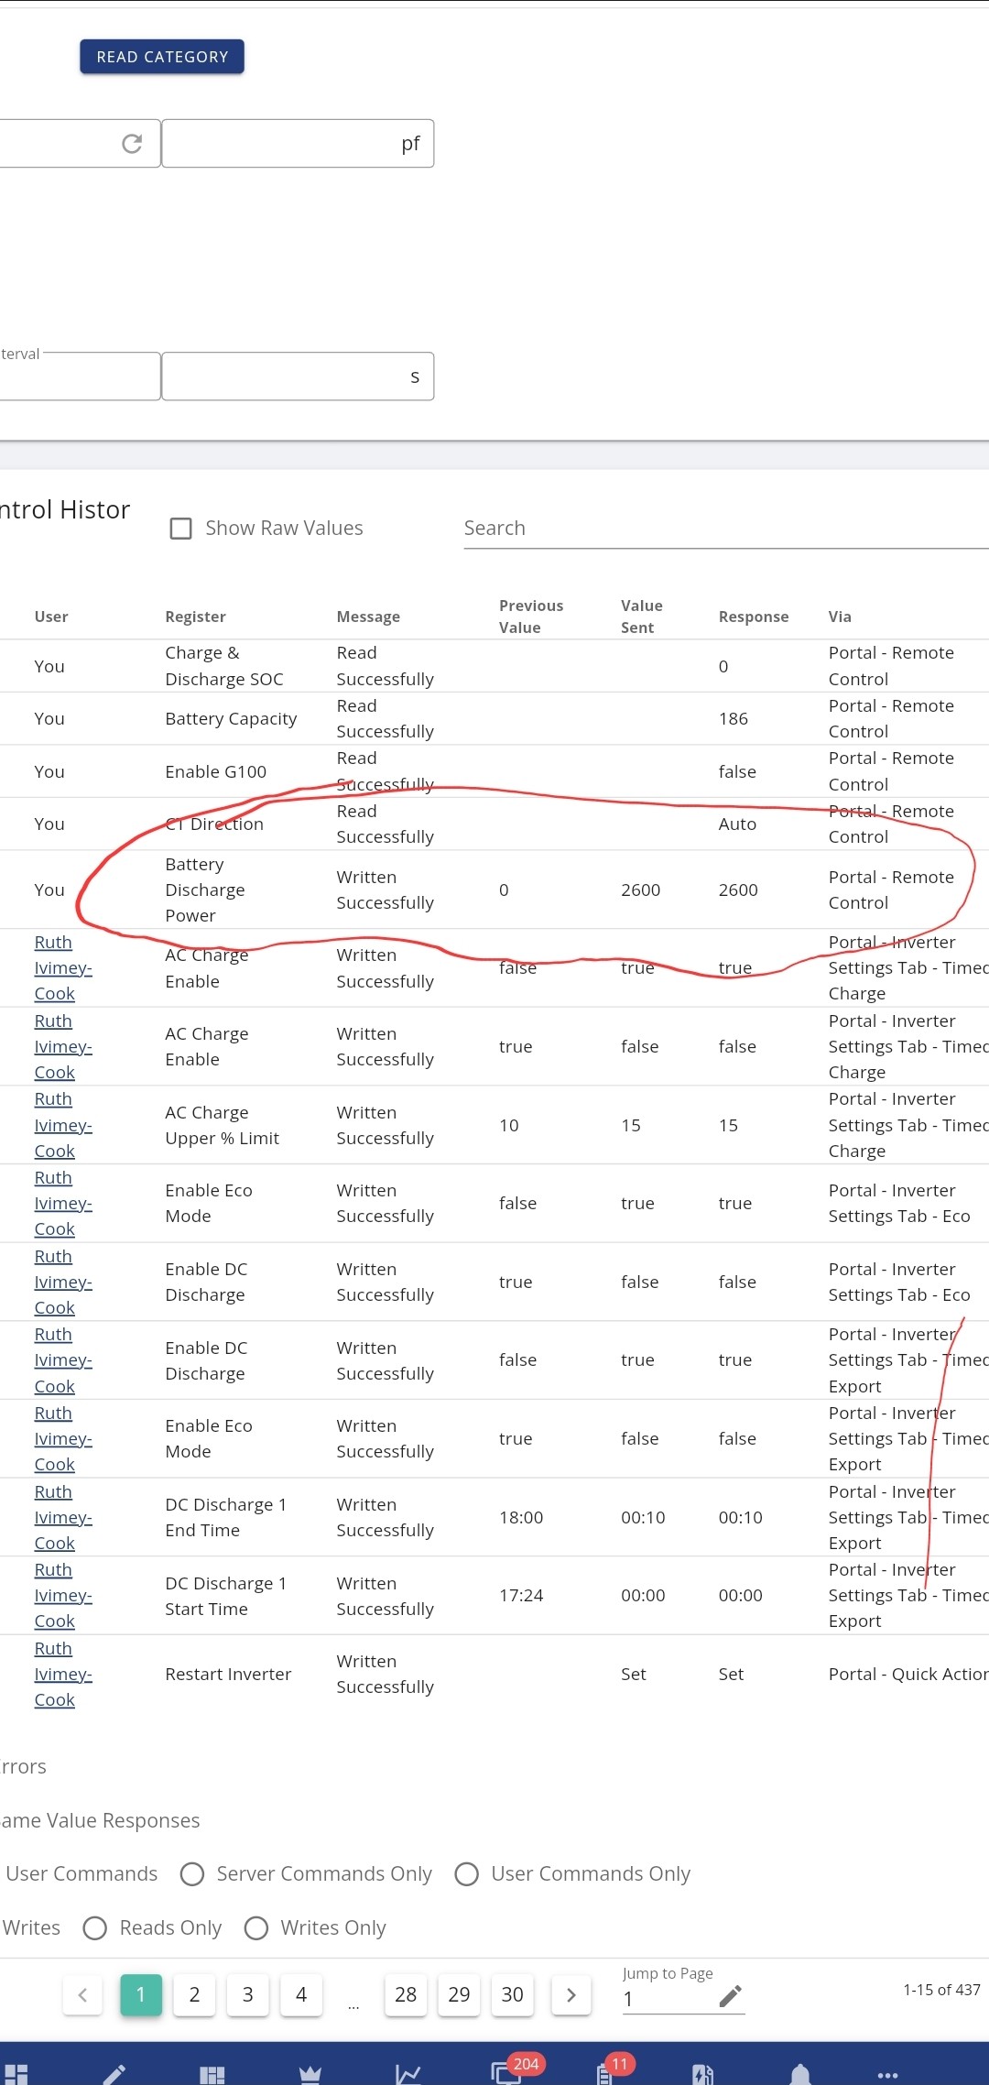Go to page 2 in pagination
Image resolution: width=989 pixels, height=2085 pixels.
(194, 1995)
